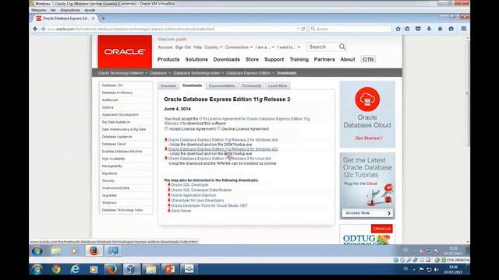The width and height of the screenshot is (499, 280).
Task: Select Accept License Agreement radio button
Action: [166, 128]
